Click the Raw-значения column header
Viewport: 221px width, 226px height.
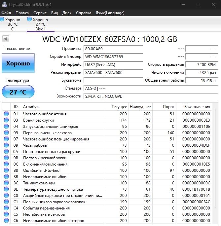[x=194, y=107]
